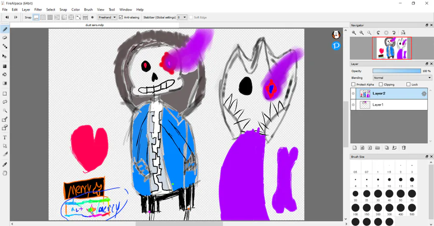Enable the crisscross grid snap

pos(50,17)
